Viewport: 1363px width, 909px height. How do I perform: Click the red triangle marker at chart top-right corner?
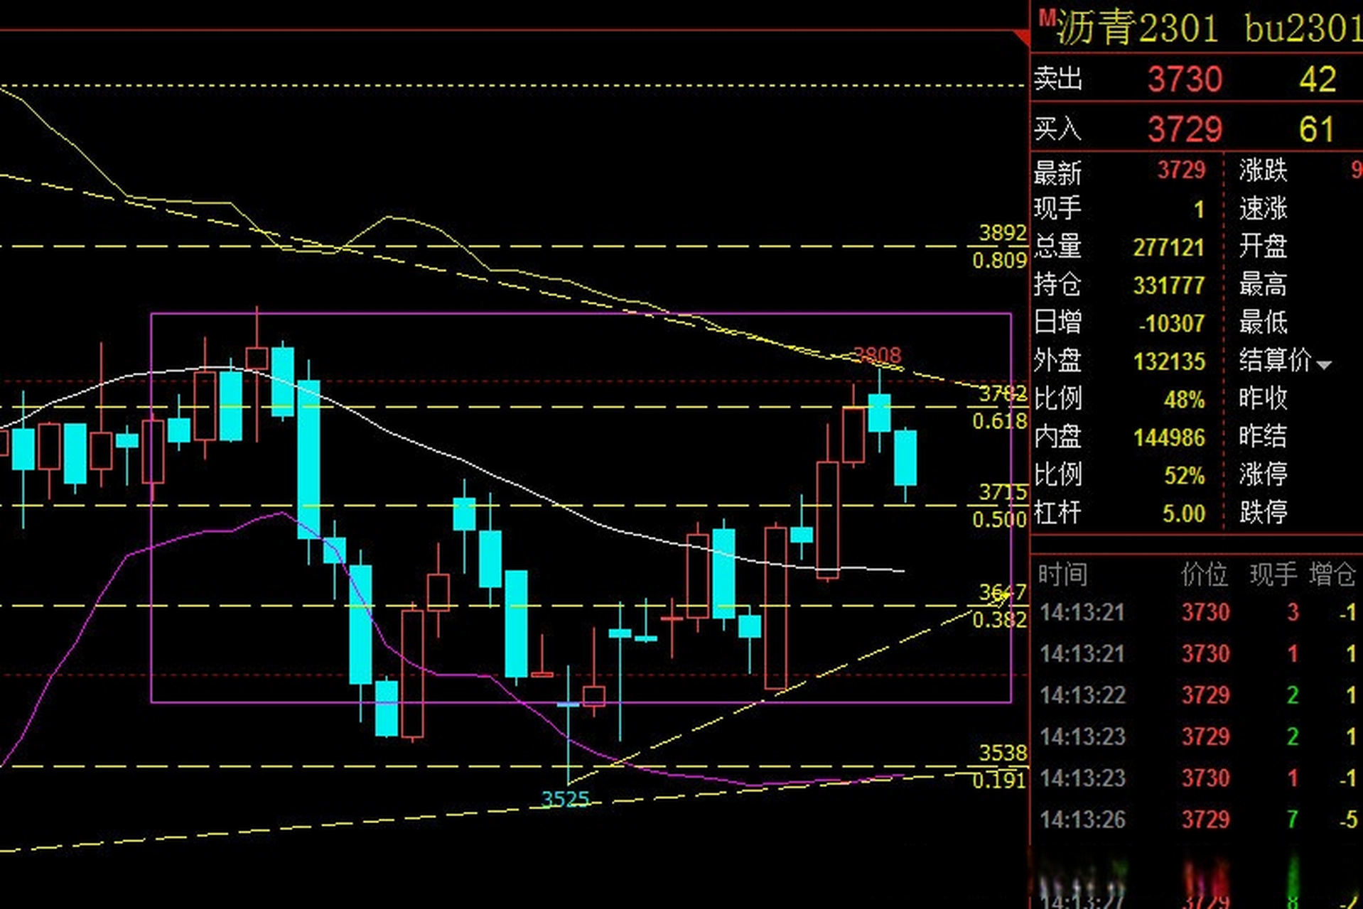click(1022, 37)
